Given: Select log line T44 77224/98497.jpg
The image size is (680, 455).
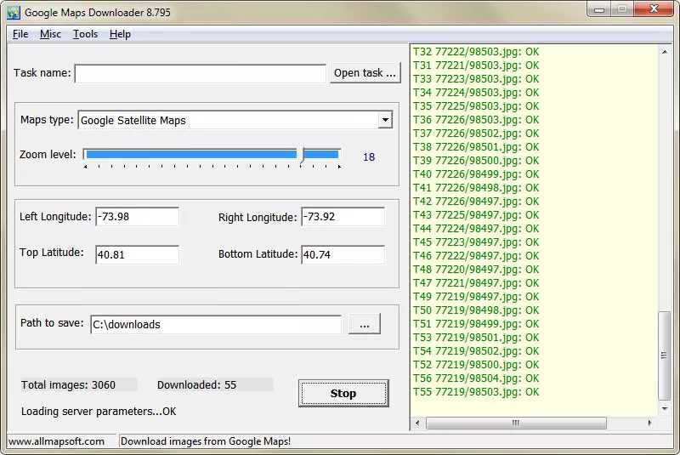Looking at the screenshot, I should pyautogui.click(x=476, y=229).
